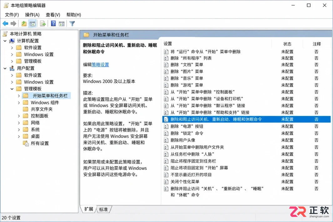Click the Up one level folder icon
Screen dimensions: 333x222
[x=24, y=23]
